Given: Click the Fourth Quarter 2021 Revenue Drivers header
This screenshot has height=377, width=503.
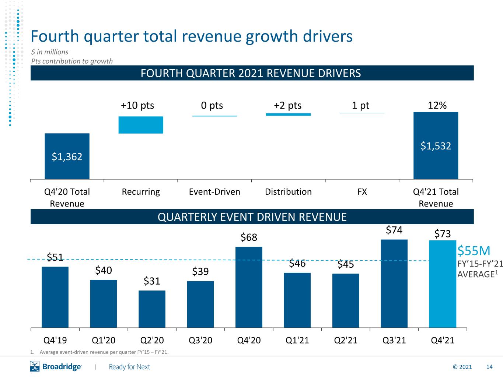Looking at the screenshot, I should point(252,73).
